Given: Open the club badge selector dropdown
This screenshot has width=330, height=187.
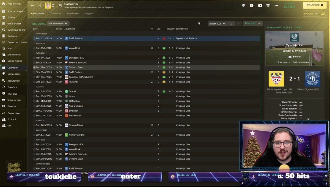Looking at the screenshot, I should click(x=53, y=5).
